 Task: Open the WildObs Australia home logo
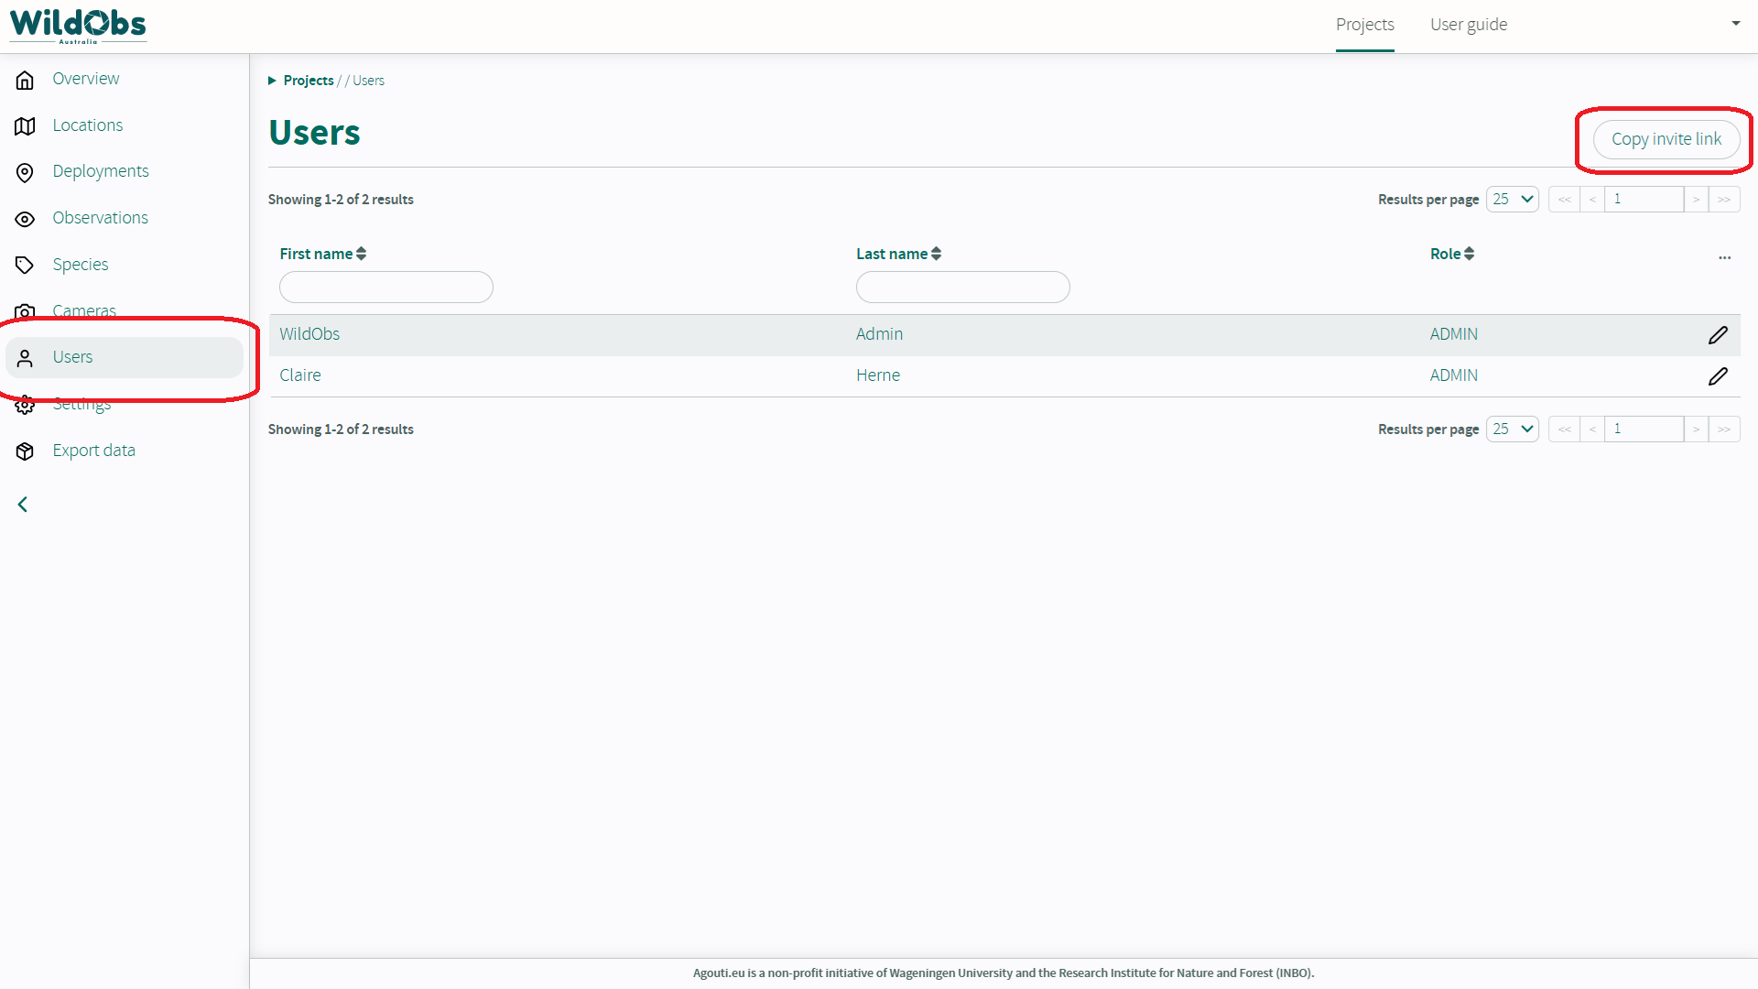[x=77, y=25]
